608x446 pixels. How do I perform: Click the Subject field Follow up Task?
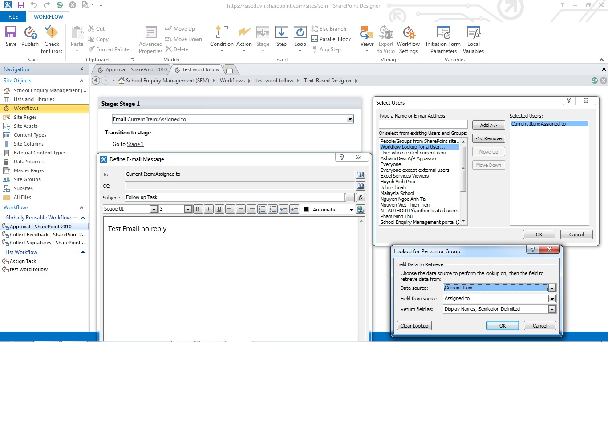point(234,197)
